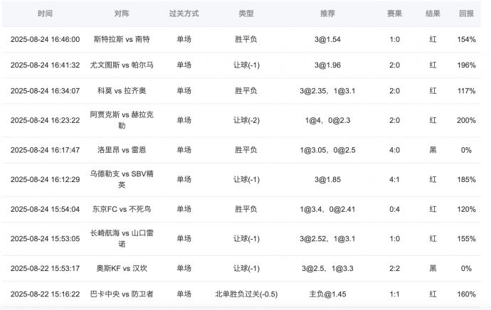Click the 北单胜负过关(-0.5) type cell
The image size is (491, 310).
click(246, 294)
